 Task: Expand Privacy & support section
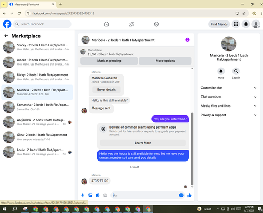tap(228, 115)
